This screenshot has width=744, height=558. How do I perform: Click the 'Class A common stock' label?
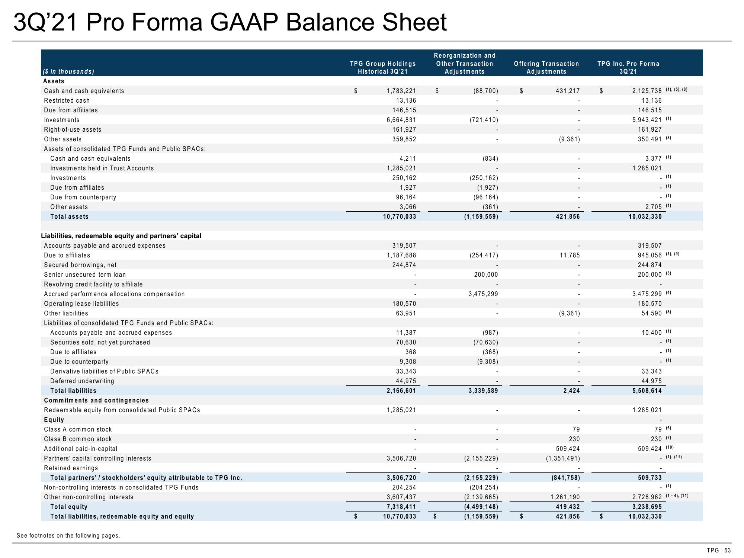pyautogui.click(x=78, y=429)
